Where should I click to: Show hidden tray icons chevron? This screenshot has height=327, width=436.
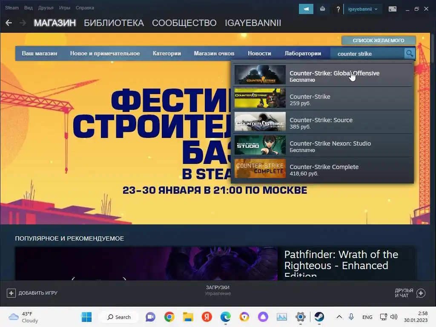tap(339, 317)
